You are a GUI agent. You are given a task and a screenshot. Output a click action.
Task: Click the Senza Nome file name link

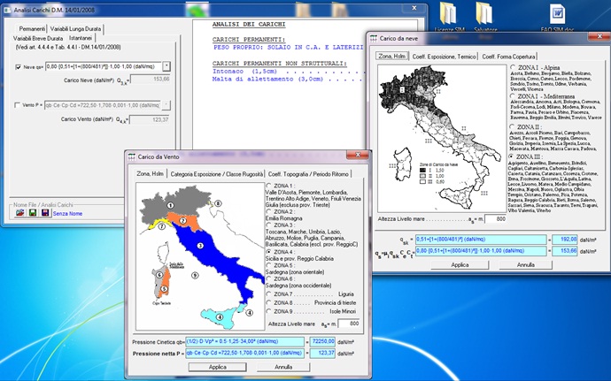[67, 213]
